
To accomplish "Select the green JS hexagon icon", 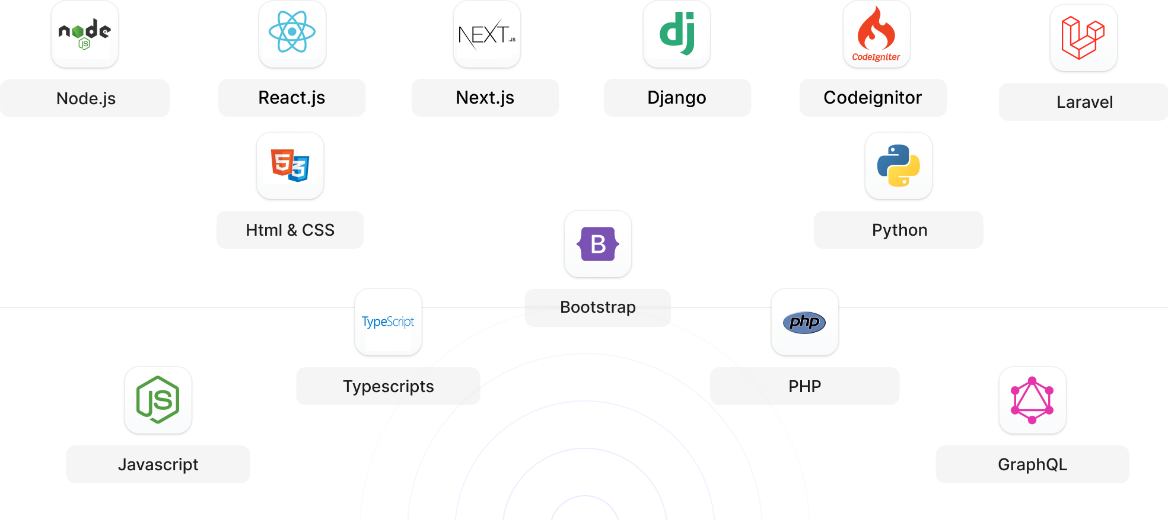I will coord(158,400).
